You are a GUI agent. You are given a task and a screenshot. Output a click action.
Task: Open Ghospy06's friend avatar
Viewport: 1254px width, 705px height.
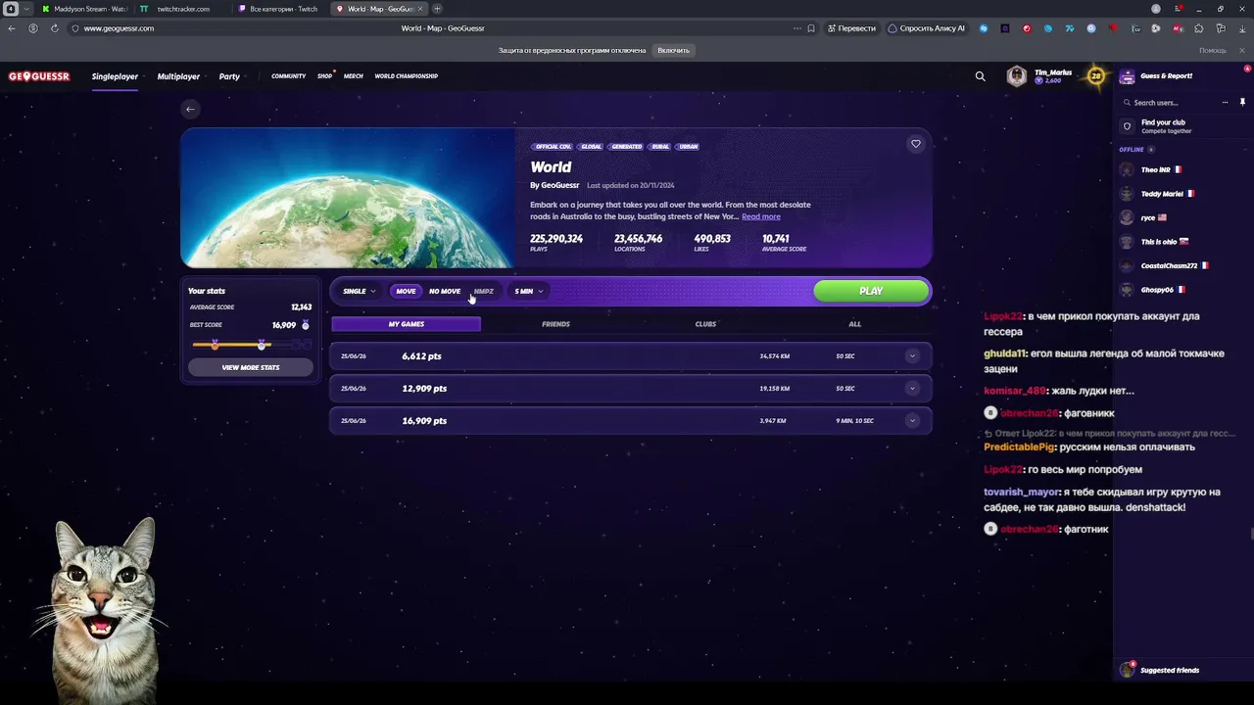coord(1127,290)
